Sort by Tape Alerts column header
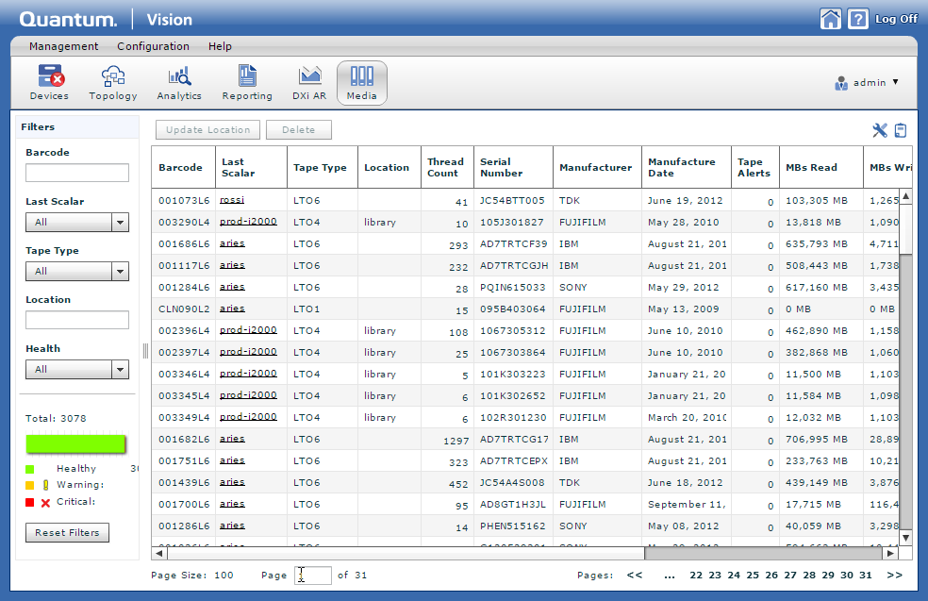This screenshot has width=928, height=601. tap(754, 168)
